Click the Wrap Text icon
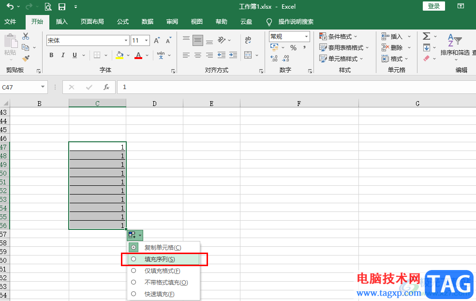Viewport: 476px width, 301px height. tap(248, 40)
